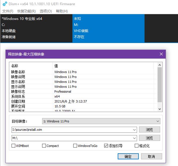Click the 值 column header
The height and width of the screenshot is (166, 178).
(103, 66)
